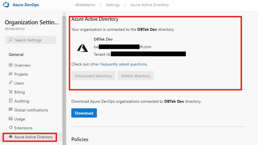Click the Tenant Id label
Screen dimensions: 258x145
tap(102, 54)
